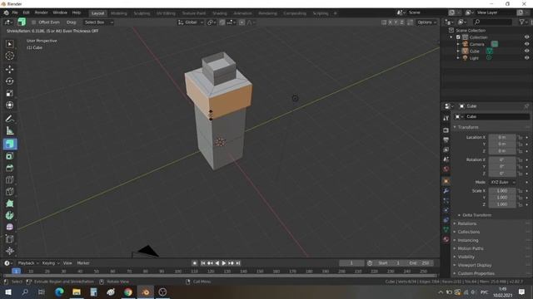This screenshot has width=533, height=299.
Task: Switch to the Modeling workspace tab
Action: (118, 13)
